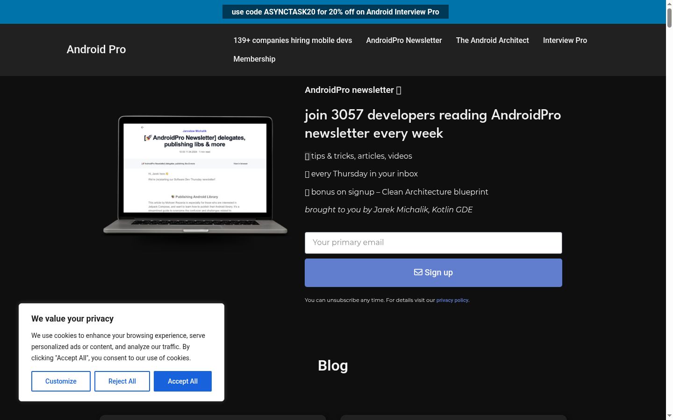Click 'every Thursday in your inbox' text
Viewport: 673px width, 420px height.
coord(365,174)
